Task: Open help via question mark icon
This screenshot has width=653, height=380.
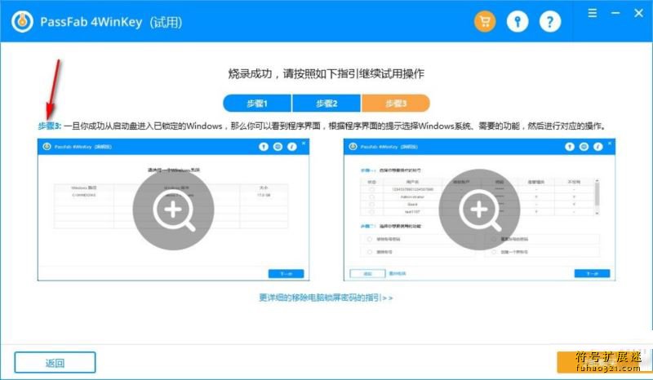Action: 549,21
